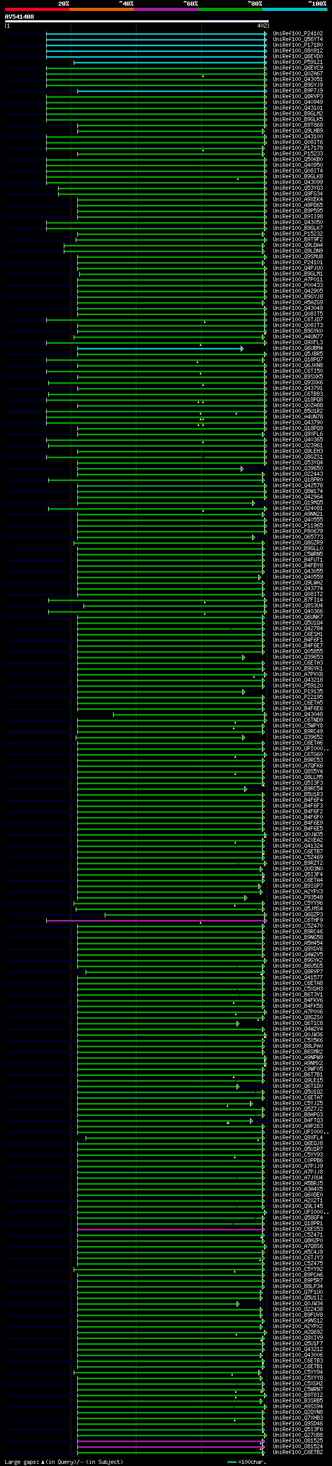
Task: Click hit label UniRef100_Q6UBM4
Action: point(298,348)
